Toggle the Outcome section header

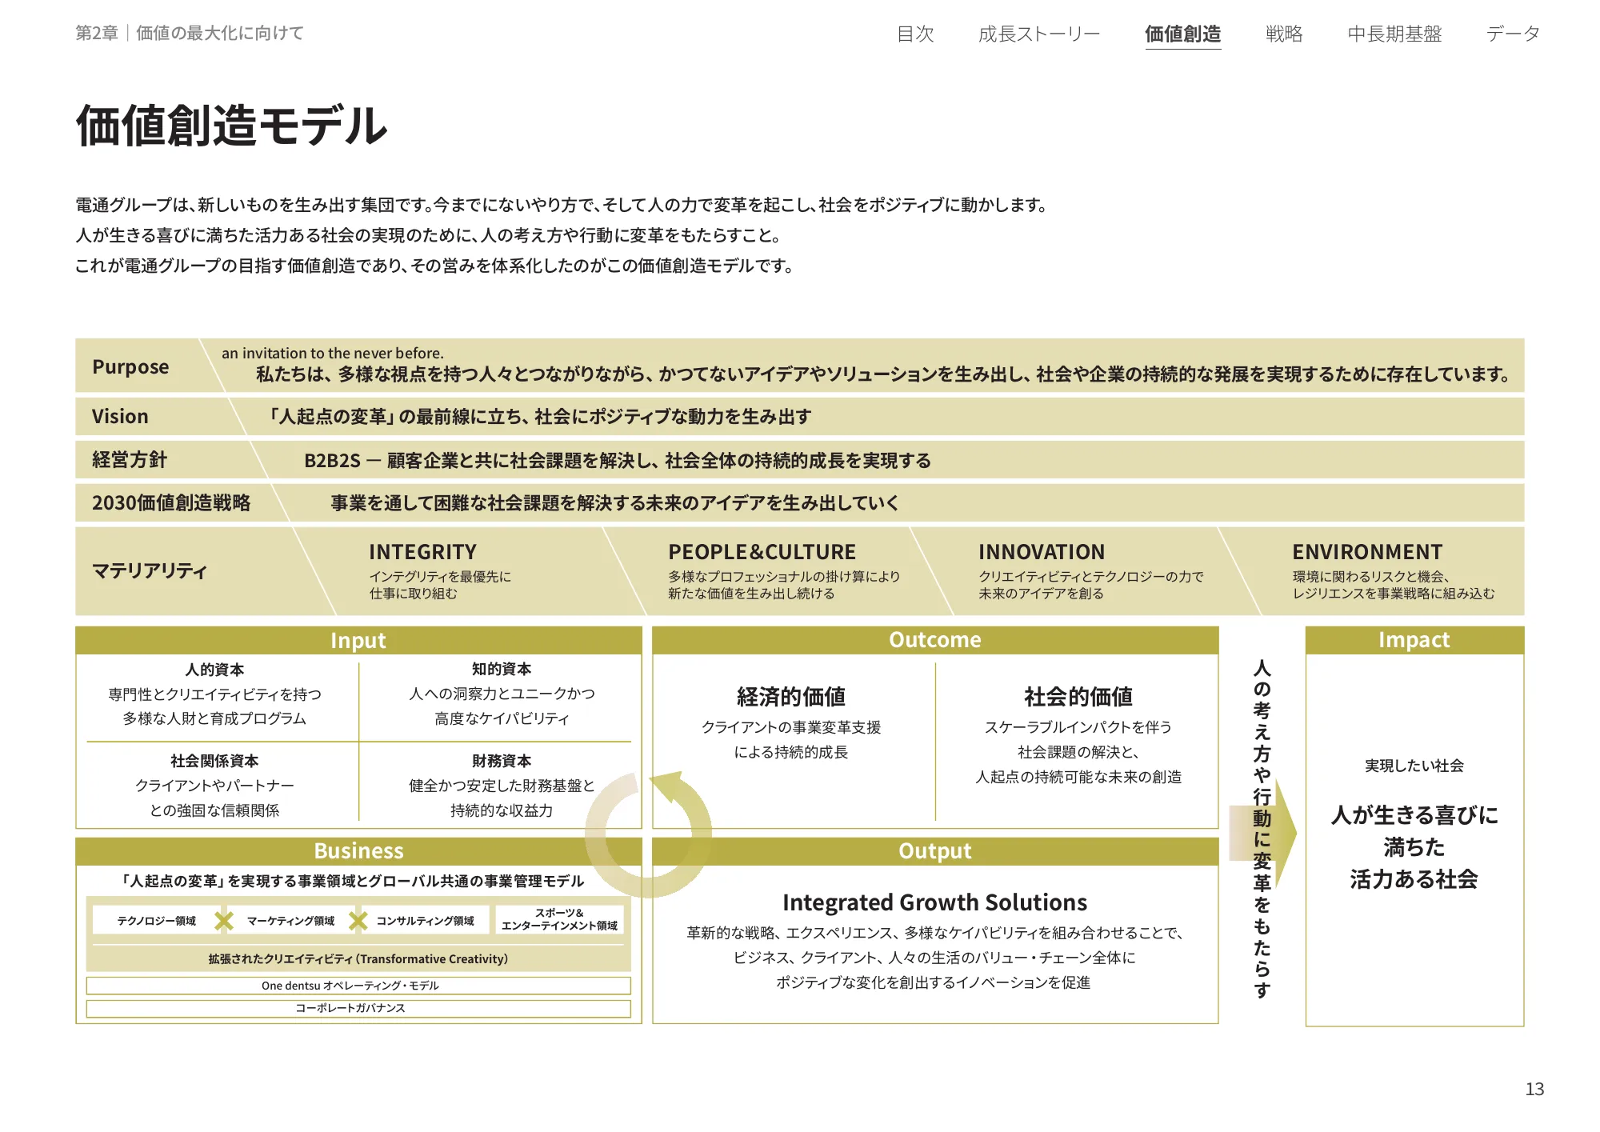click(934, 640)
